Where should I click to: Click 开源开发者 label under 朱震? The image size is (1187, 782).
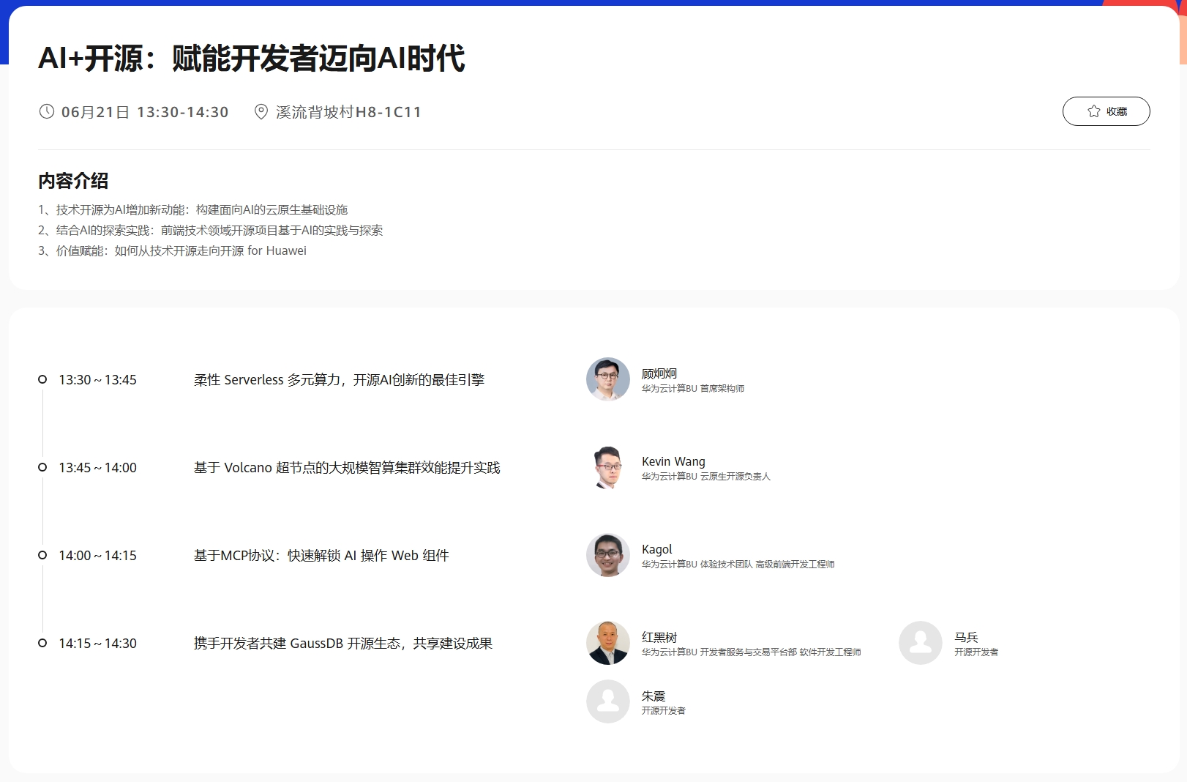click(664, 711)
